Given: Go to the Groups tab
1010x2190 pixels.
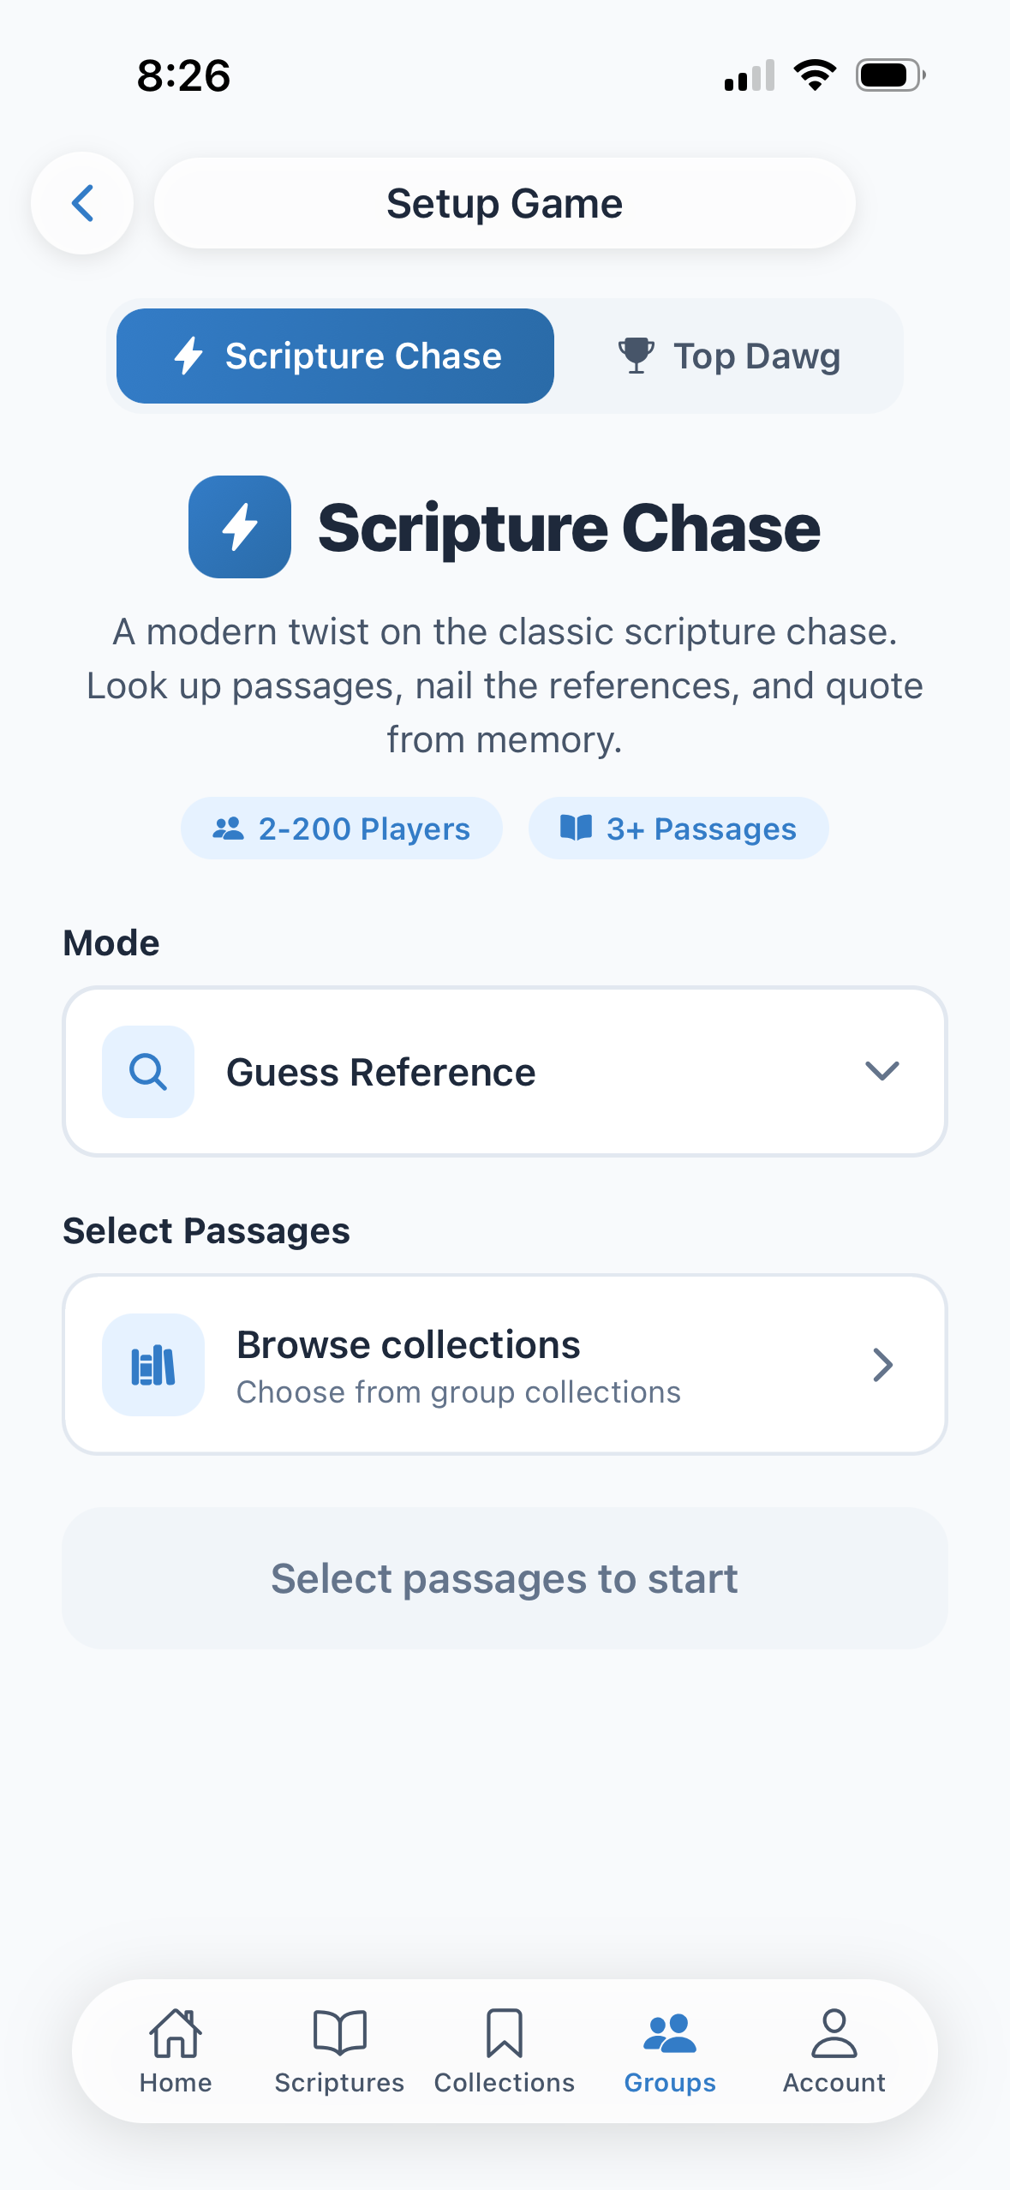Looking at the screenshot, I should [670, 2051].
